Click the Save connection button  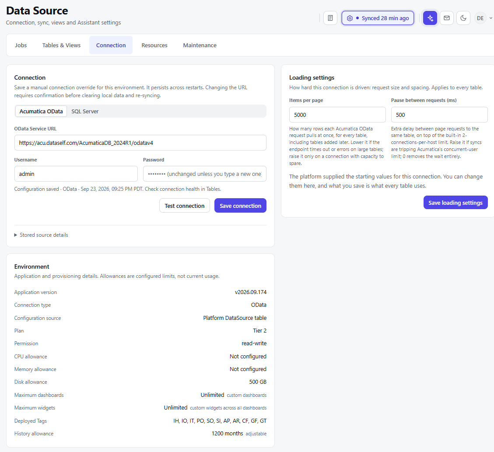click(x=240, y=206)
